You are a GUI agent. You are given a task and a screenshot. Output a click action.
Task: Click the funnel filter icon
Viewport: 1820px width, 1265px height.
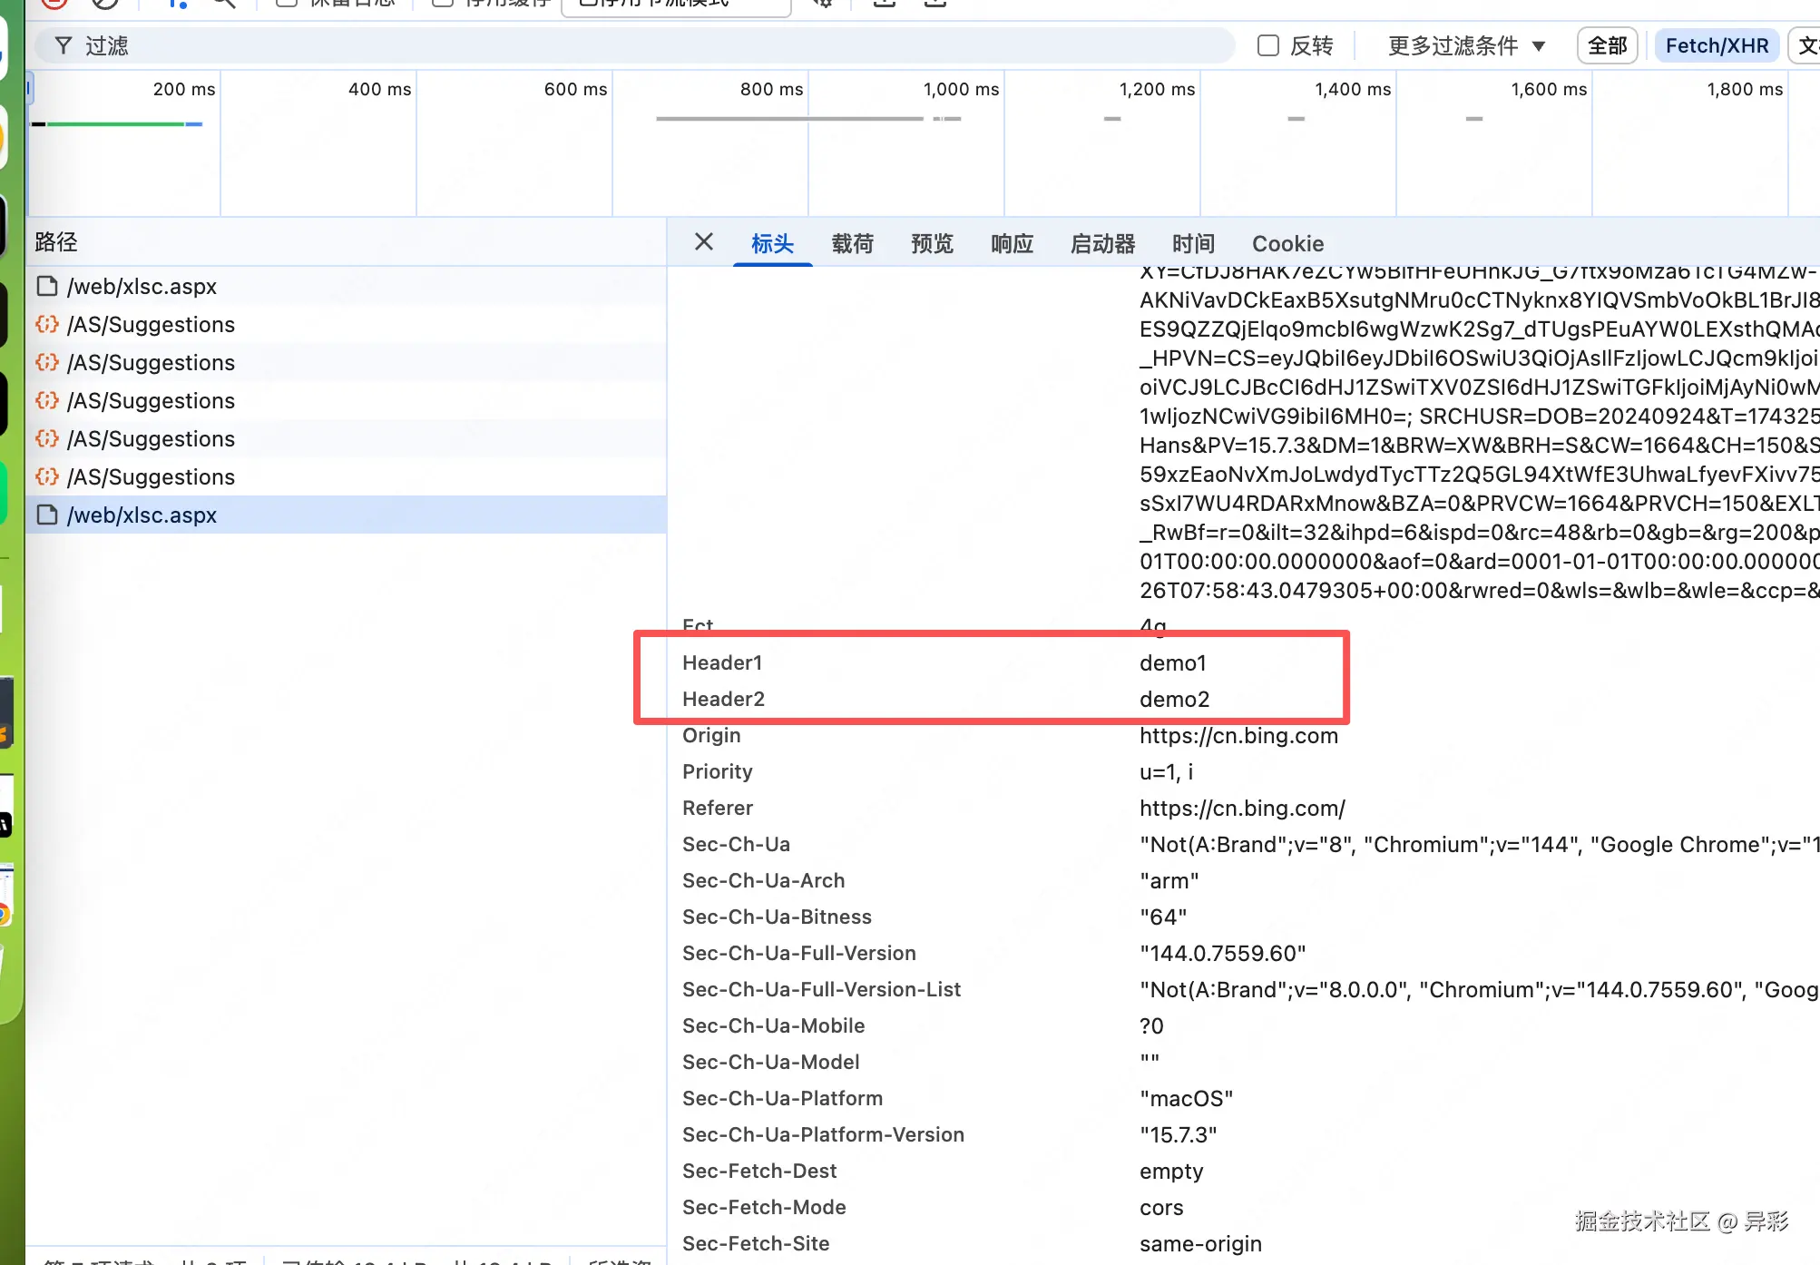point(64,45)
